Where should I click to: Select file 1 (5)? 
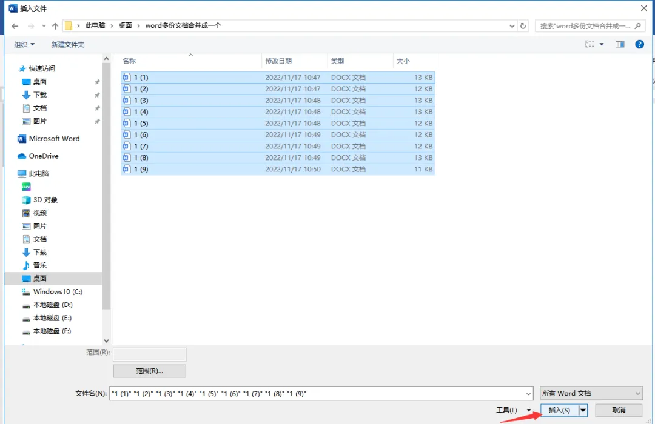pos(278,124)
